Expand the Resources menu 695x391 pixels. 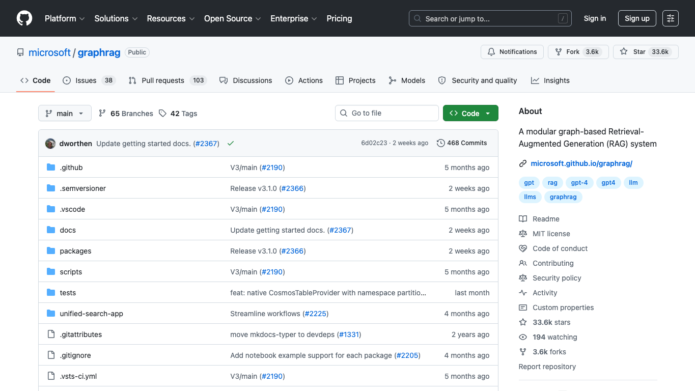(x=171, y=18)
